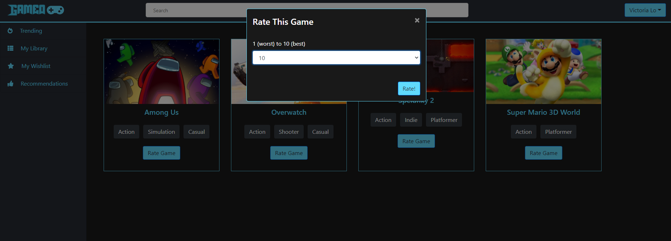Image resolution: width=671 pixels, height=241 pixels.
Task: Click the Trending flame icon
Action: (10, 31)
